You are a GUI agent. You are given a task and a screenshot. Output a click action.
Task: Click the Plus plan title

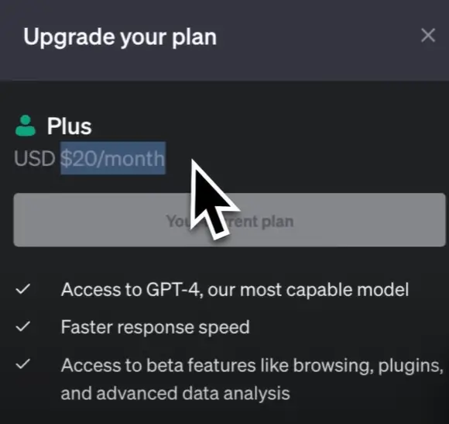[70, 126]
